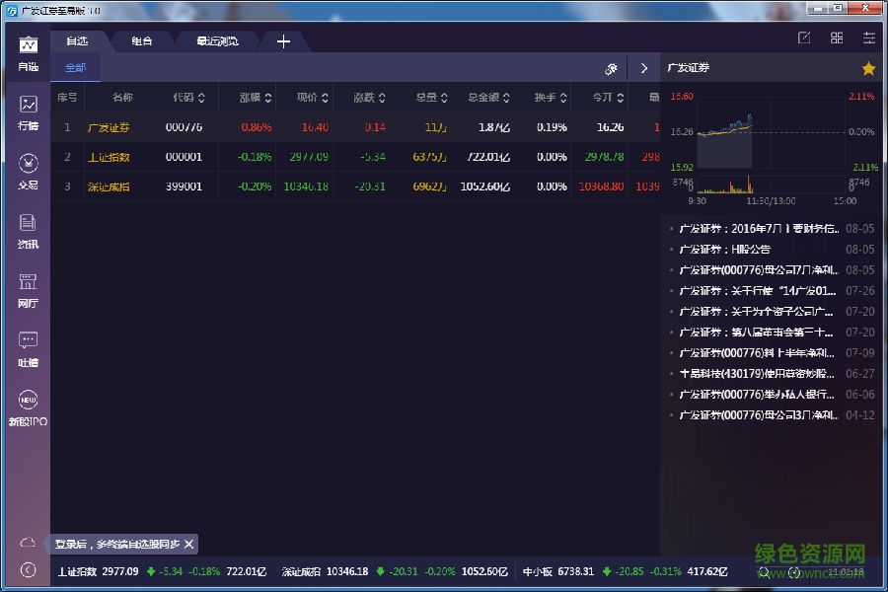Sort by 现价 column header
The image size is (888, 592).
tap(312, 98)
